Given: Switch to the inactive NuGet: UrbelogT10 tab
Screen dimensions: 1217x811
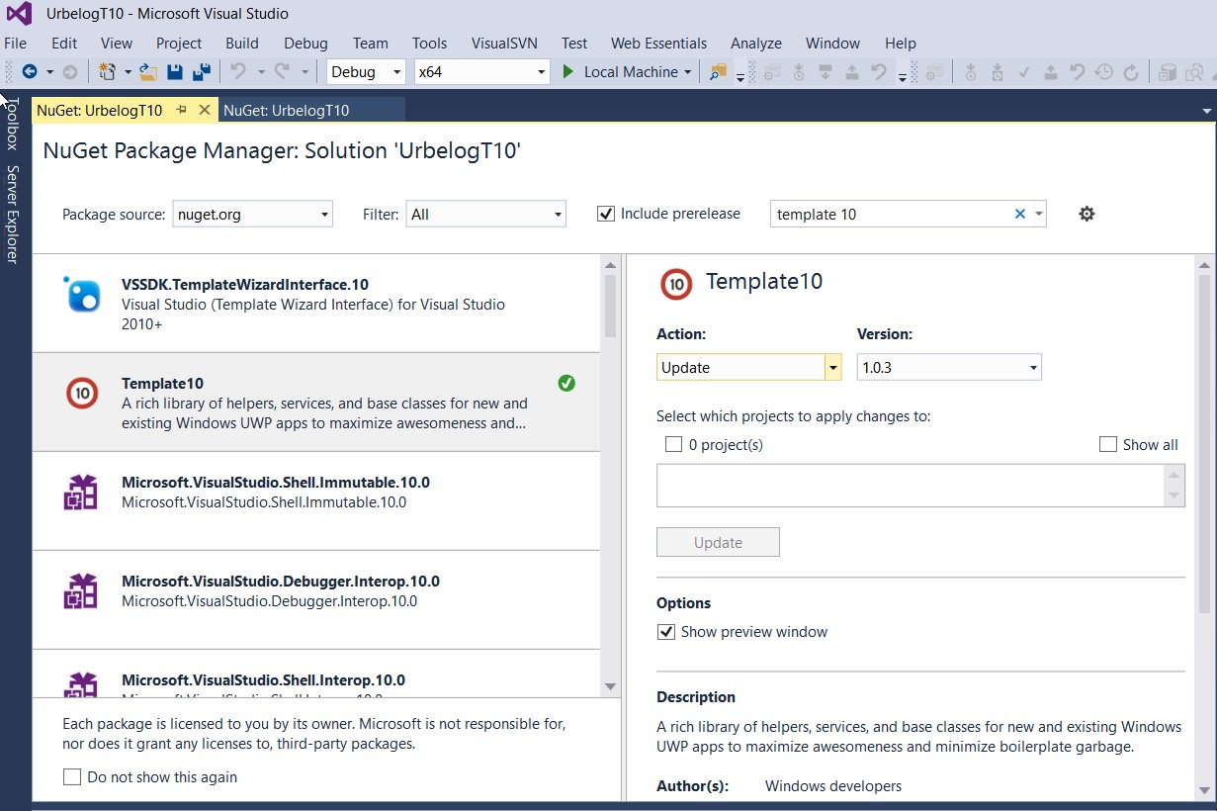Looking at the screenshot, I should pos(287,110).
